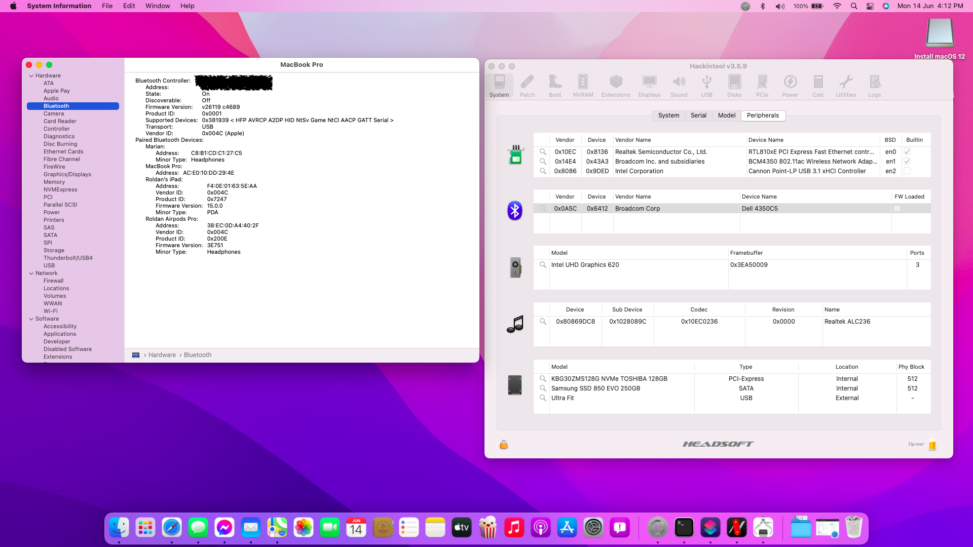973x547 pixels.
Task: Select Wi-Fi under Network
Action: point(51,311)
